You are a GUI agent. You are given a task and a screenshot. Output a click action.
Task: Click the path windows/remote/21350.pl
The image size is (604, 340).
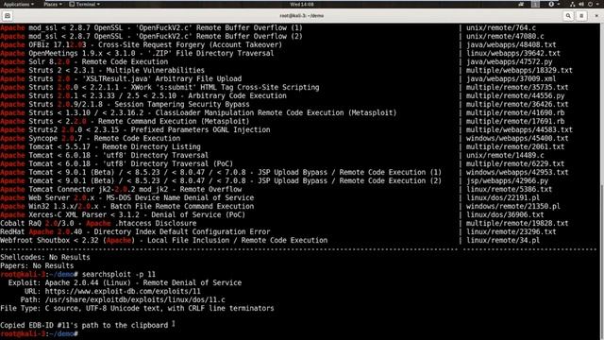(x=513, y=206)
